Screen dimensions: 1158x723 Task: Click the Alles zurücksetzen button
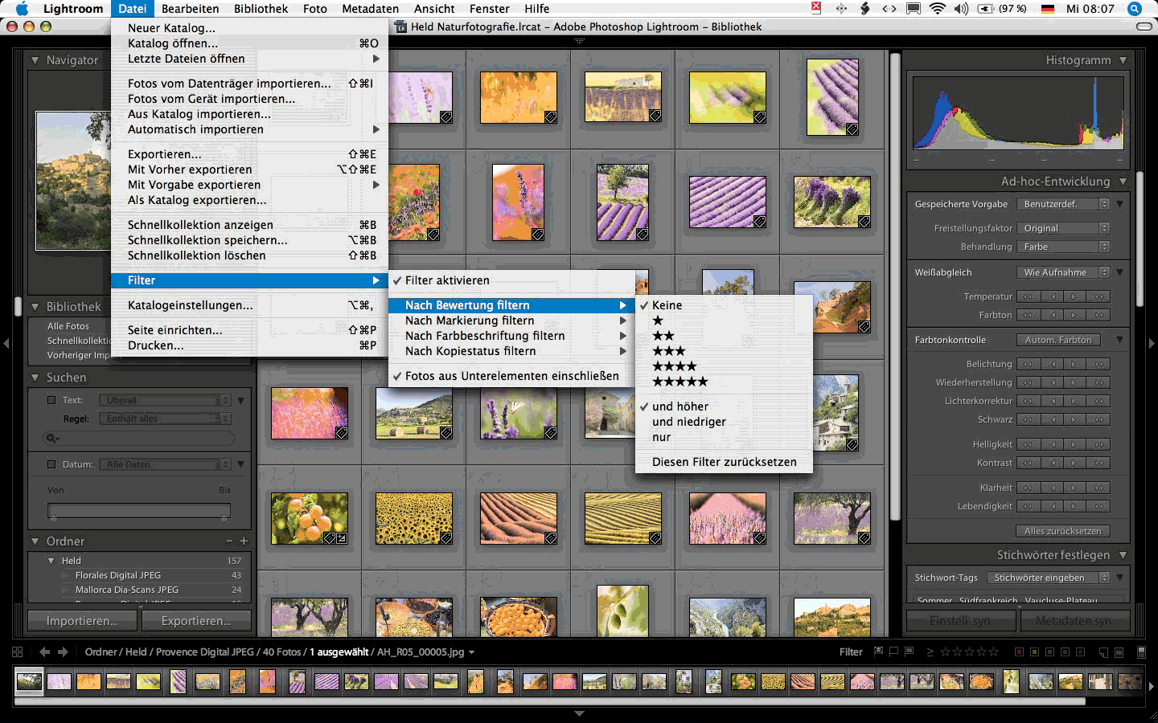coord(1063,531)
